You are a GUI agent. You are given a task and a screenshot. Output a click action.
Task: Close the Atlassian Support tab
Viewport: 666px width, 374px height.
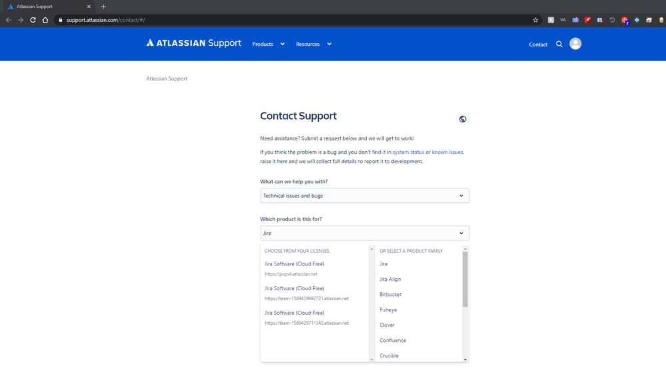[89, 7]
